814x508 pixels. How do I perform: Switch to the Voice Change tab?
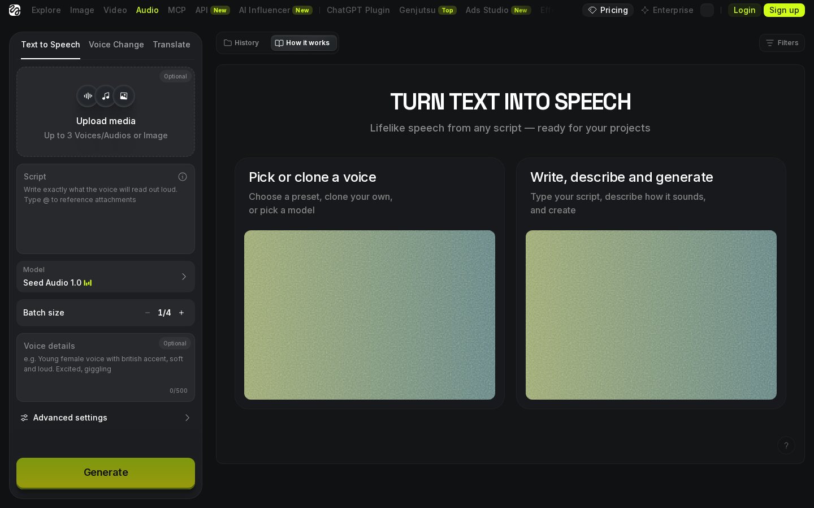pos(116,45)
